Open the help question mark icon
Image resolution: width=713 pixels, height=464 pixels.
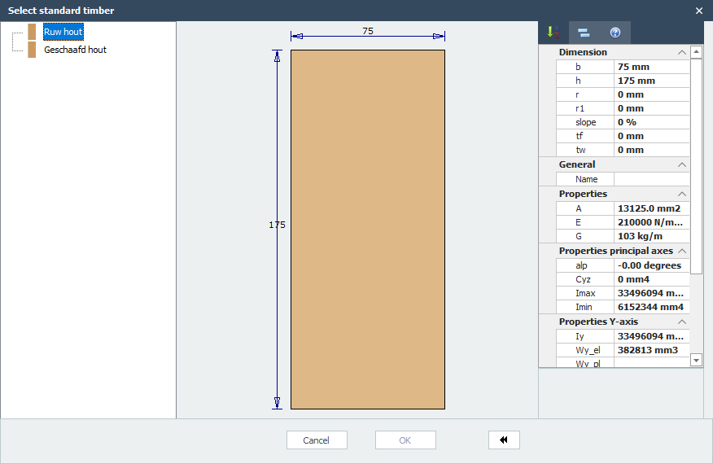pyautogui.click(x=615, y=33)
